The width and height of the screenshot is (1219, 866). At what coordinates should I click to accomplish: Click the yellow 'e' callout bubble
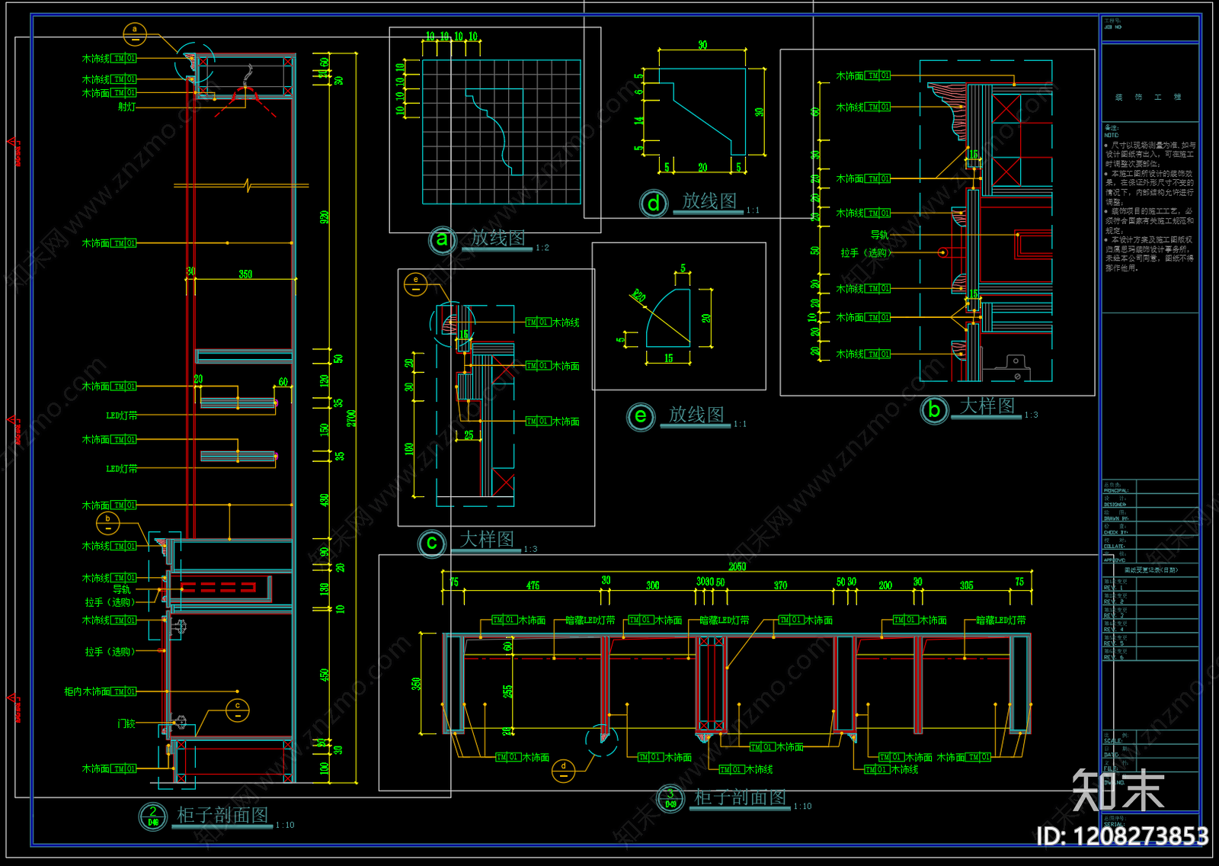[x=415, y=284]
